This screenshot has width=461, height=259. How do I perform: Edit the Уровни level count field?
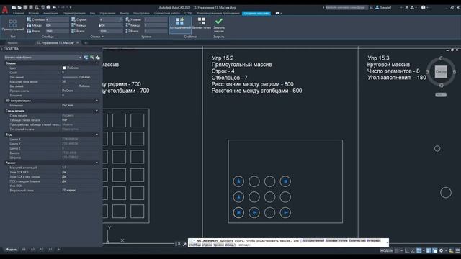click(x=156, y=19)
